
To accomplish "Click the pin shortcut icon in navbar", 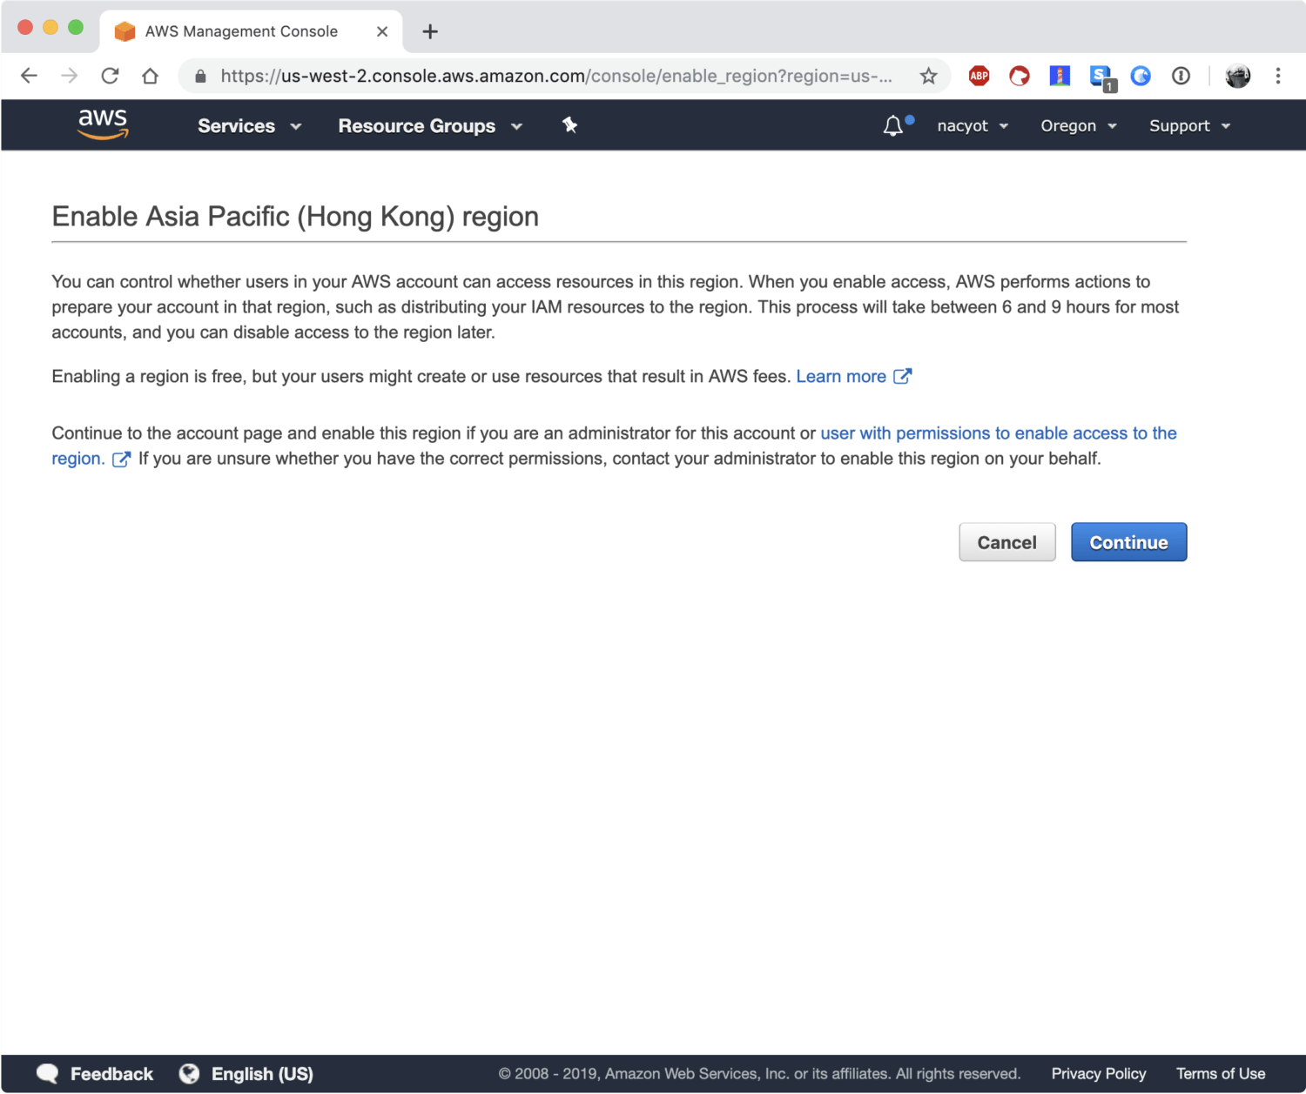I will point(569,125).
